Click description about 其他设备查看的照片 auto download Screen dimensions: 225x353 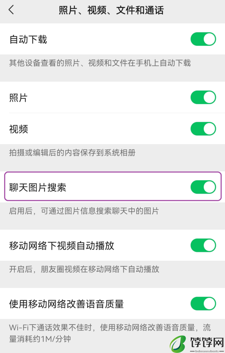[x=100, y=63]
